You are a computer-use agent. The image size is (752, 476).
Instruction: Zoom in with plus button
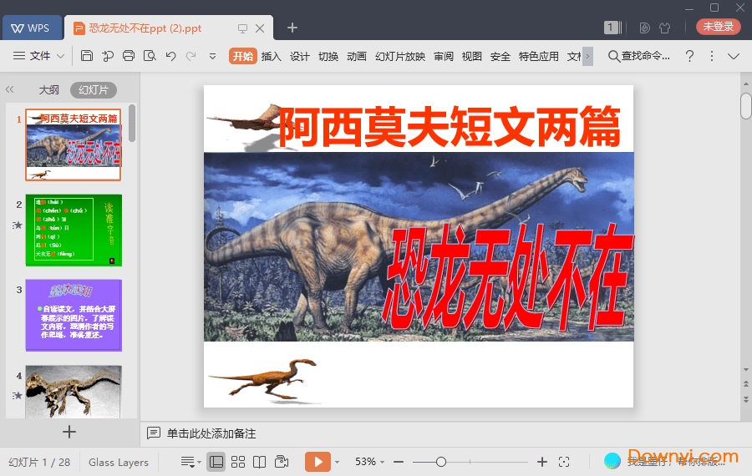(542, 462)
